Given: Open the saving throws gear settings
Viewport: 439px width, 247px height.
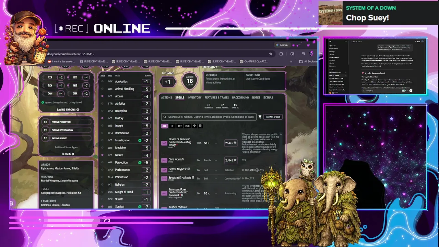Looking at the screenshot, I should (x=78, y=110).
